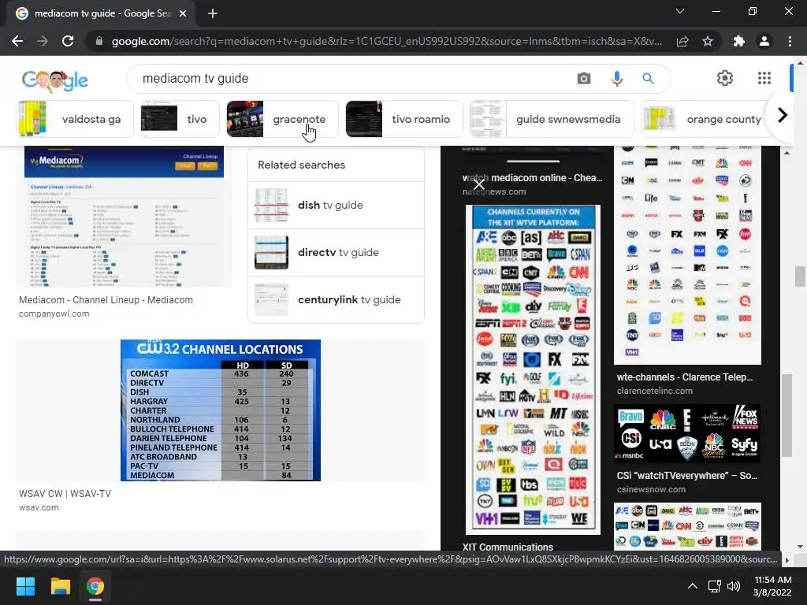This screenshot has height=605, width=807.
Task: Open File Explorer from the taskbar
Action: point(60,586)
